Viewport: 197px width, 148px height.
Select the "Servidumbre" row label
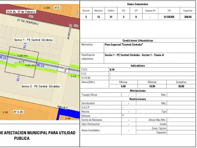[88, 103]
